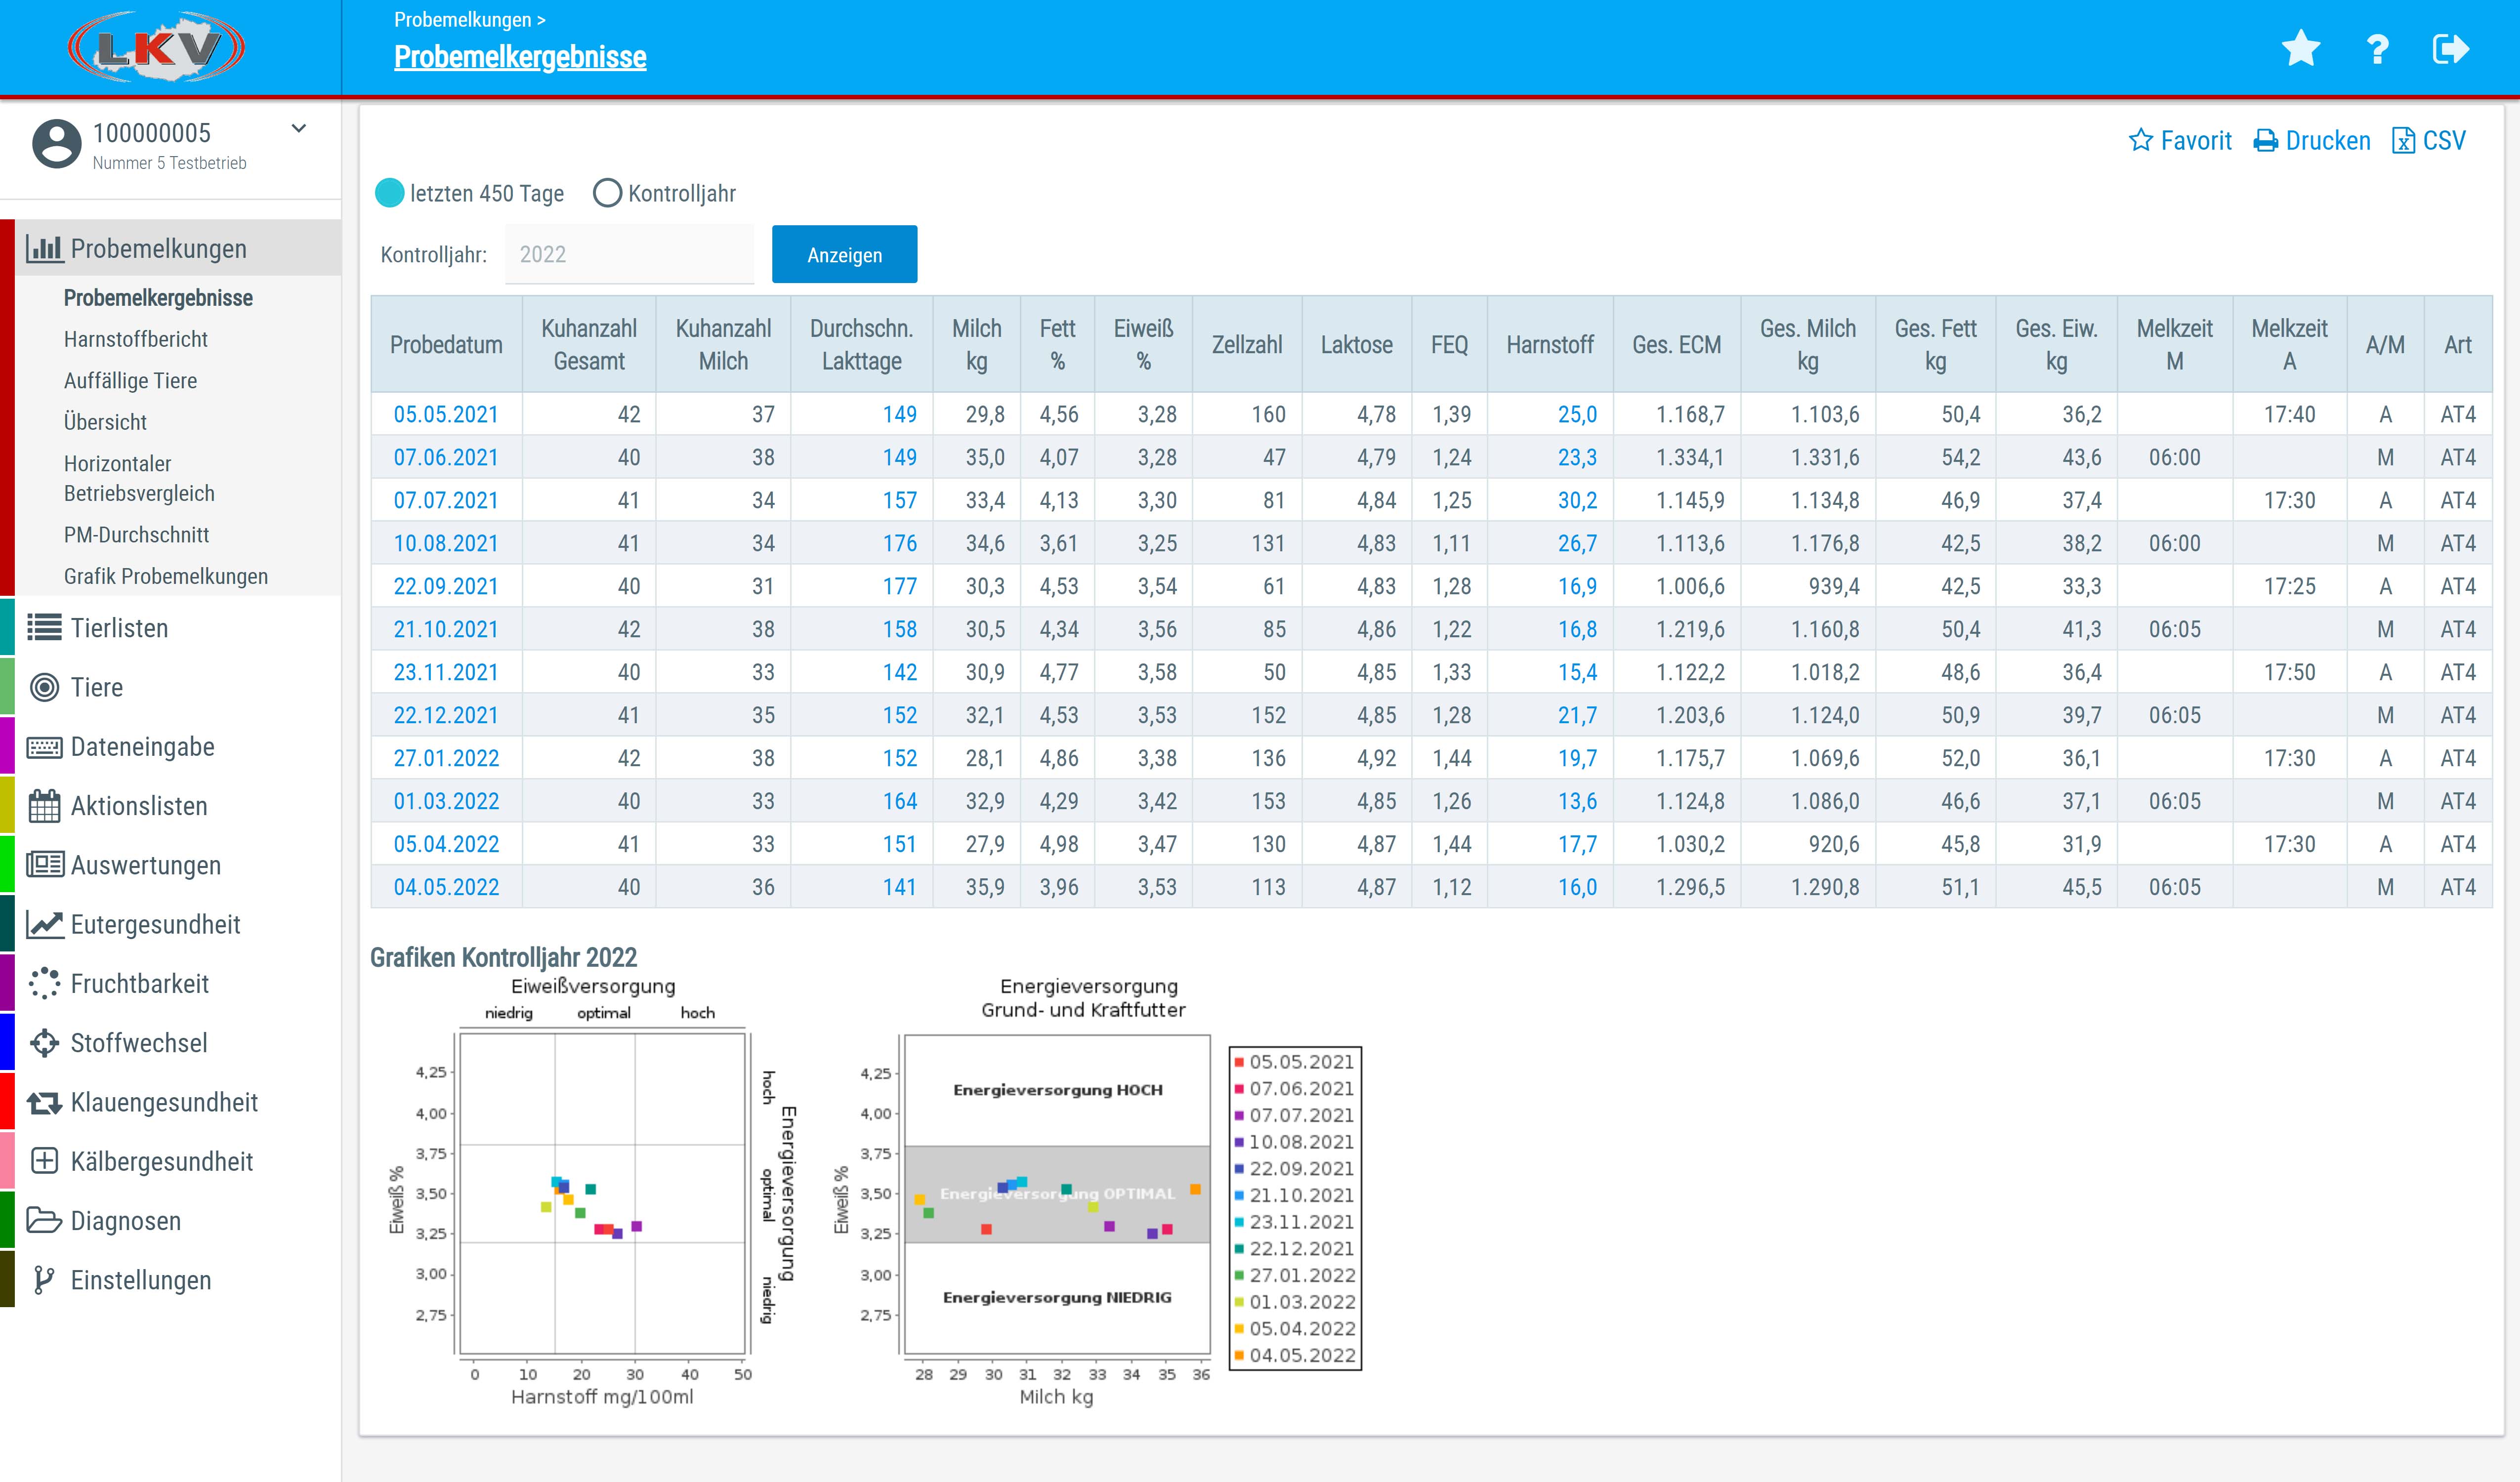Click the Aktionslisten calendar icon
This screenshot has width=2520, height=1482.
click(x=44, y=806)
